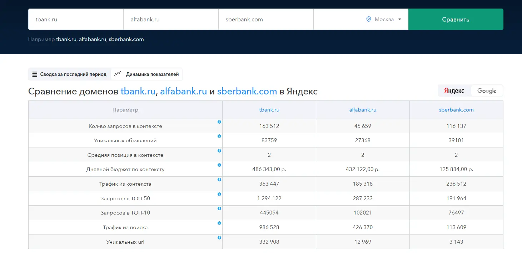This screenshot has height=253, width=522.
Task: Click the Трафик из поиска row label
Action: [x=125, y=227]
